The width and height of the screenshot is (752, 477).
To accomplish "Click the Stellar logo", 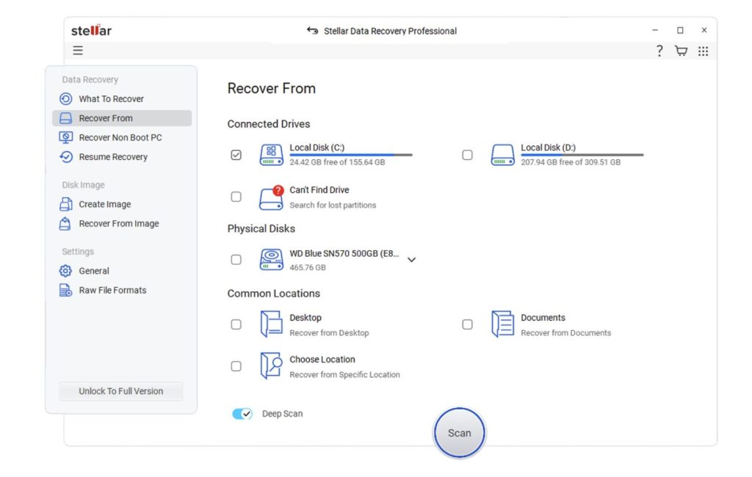I will click(x=91, y=30).
